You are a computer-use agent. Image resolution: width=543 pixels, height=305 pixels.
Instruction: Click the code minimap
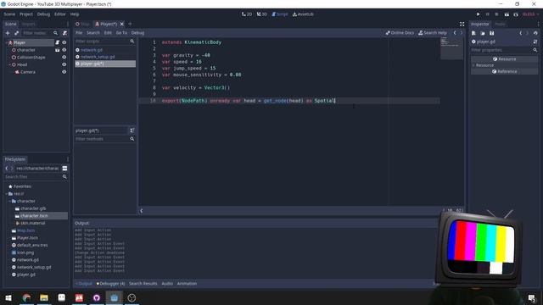click(x=451, y=48)
